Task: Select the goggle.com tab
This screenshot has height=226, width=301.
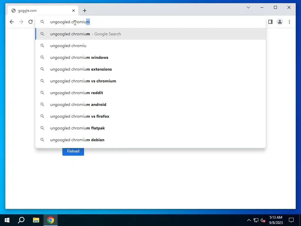Action: coord(43,11)
